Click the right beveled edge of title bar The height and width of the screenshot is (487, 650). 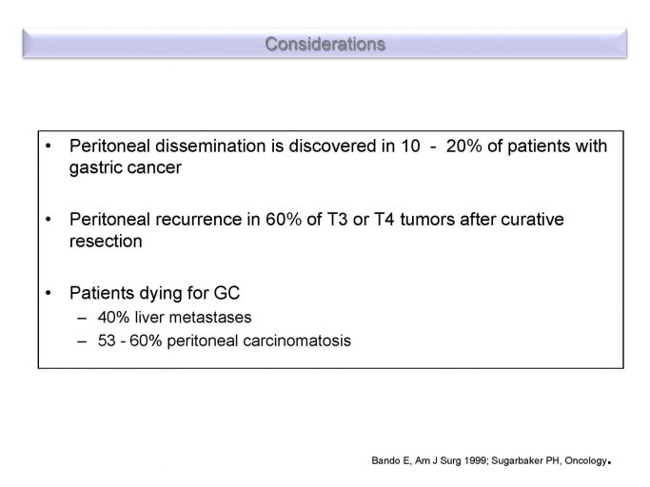coord(623,43)
